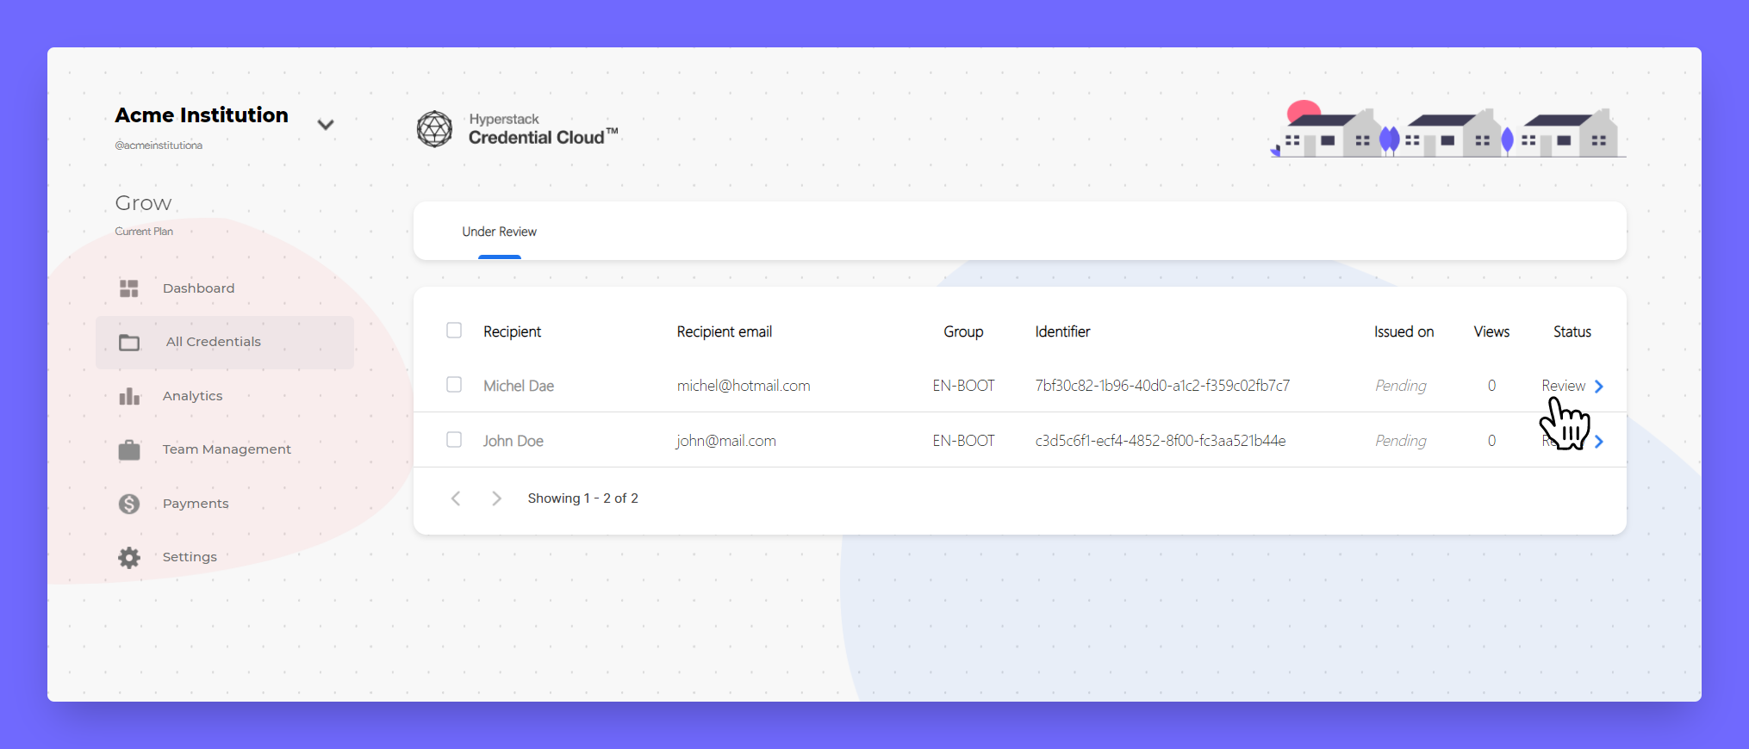Go to next page of results
This screenshot has width=1749, height=749.
496,498
